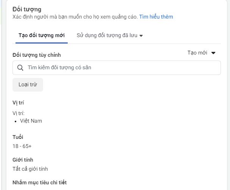Click the Đối tượng panel title
230x190 pixels.
[27, 9]
